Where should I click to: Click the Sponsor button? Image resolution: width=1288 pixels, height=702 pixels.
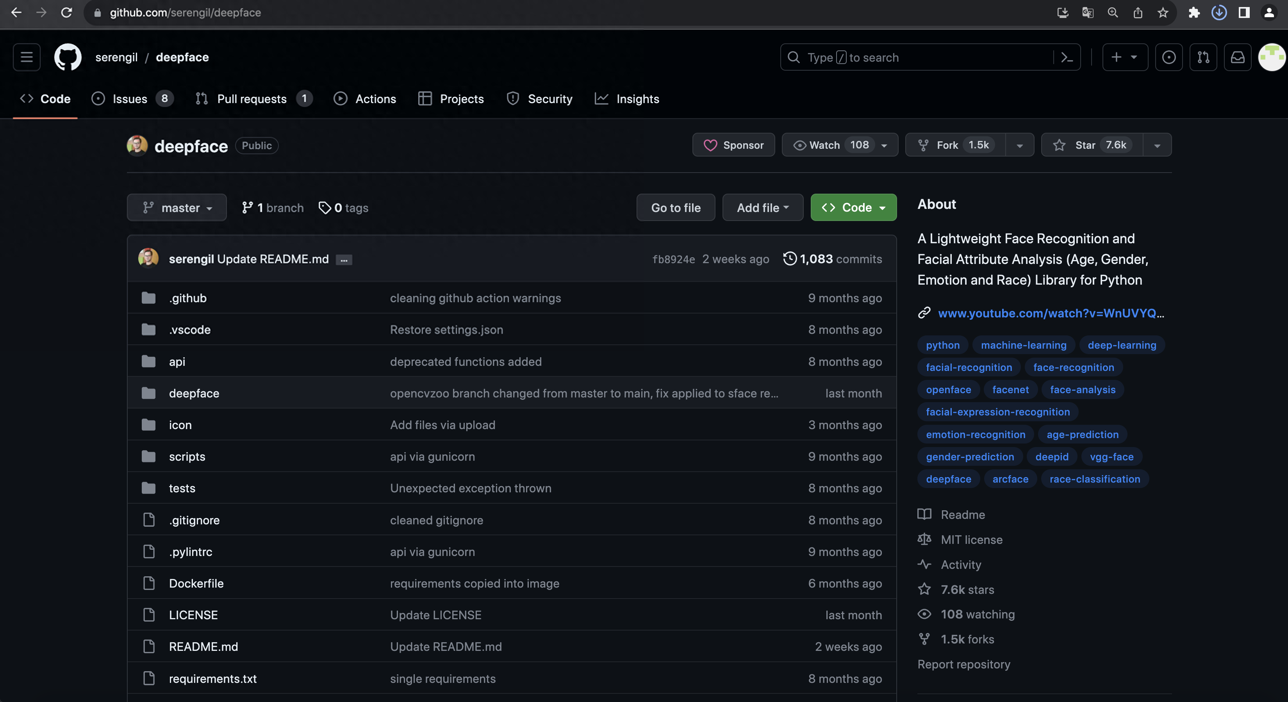(733, 145)
